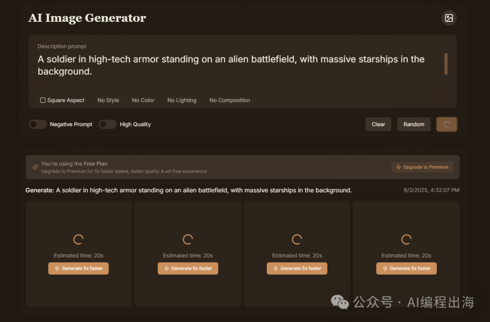
Task: Click into the description prompt text field
Action: click(x=237, y=66)
